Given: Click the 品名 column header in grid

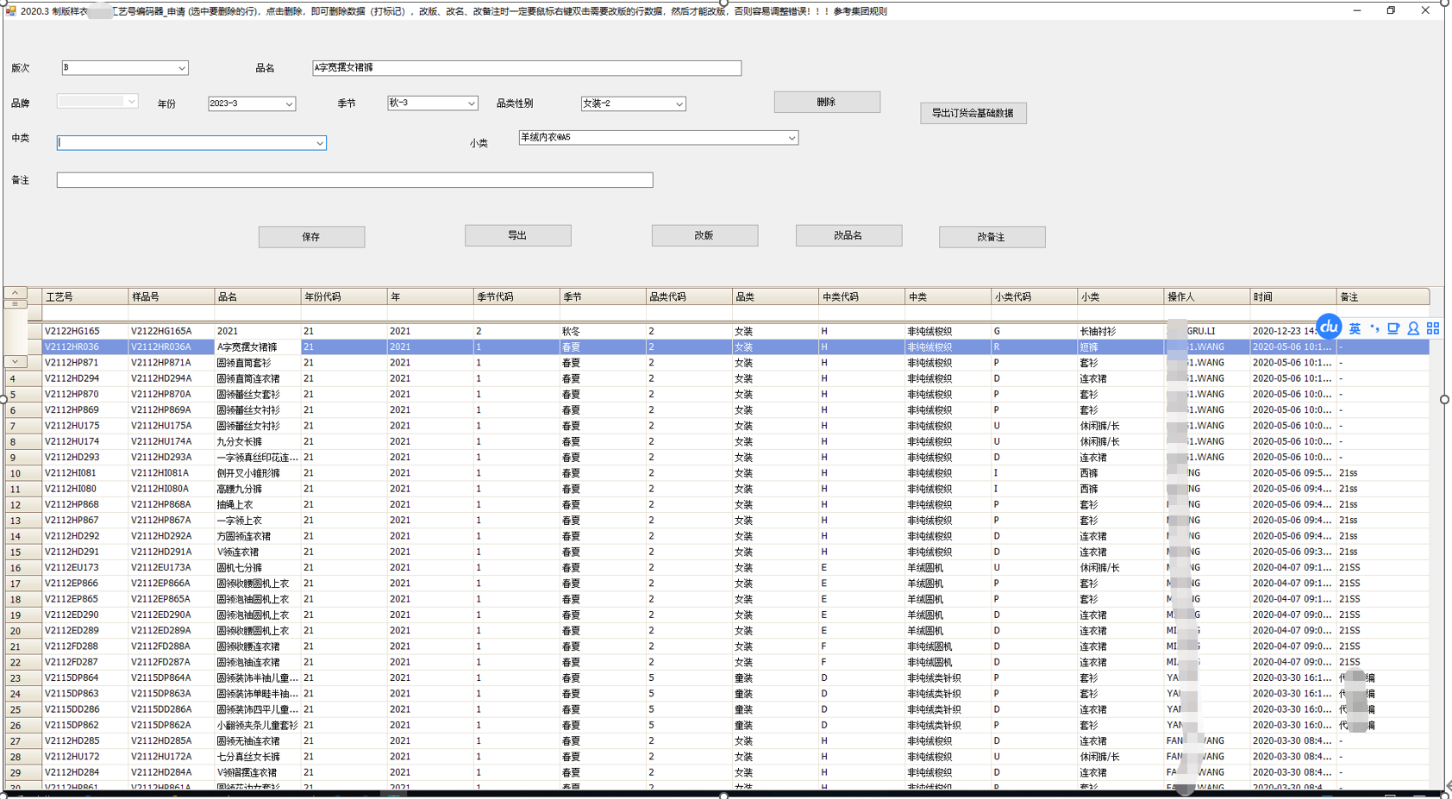Looking at the screenshot, I should (258, 297).
